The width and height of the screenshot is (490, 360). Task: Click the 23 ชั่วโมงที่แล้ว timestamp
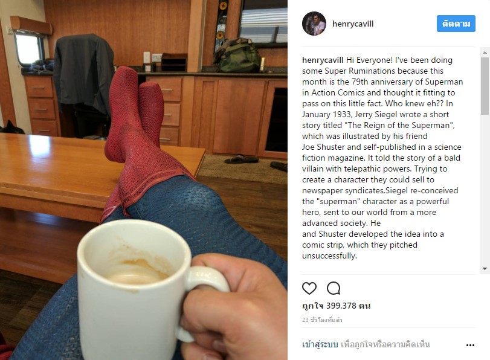point(322,320)
